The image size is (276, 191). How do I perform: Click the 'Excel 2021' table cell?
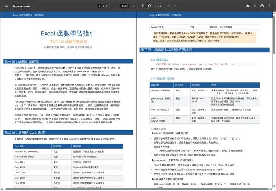click(x=32, y=162)
